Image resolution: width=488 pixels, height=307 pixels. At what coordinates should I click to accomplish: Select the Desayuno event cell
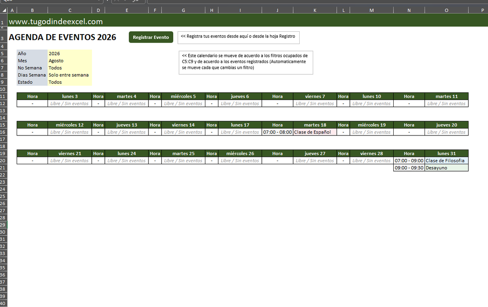coord(447,168)
